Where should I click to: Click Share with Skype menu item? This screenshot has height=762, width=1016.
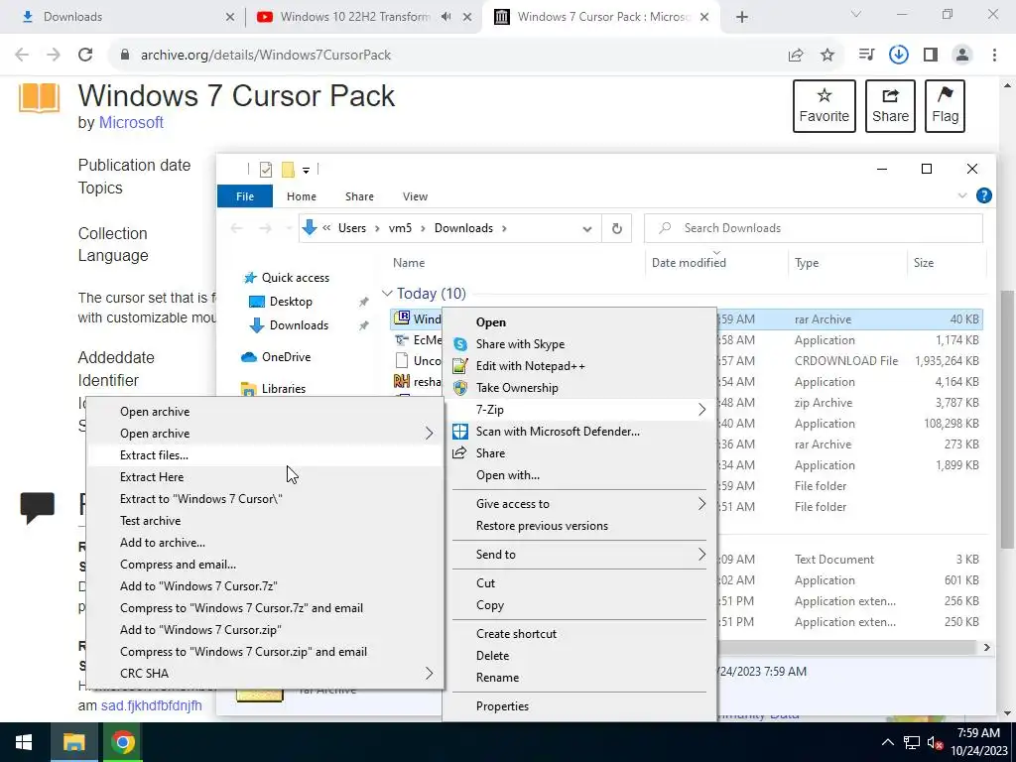point(579,344)
